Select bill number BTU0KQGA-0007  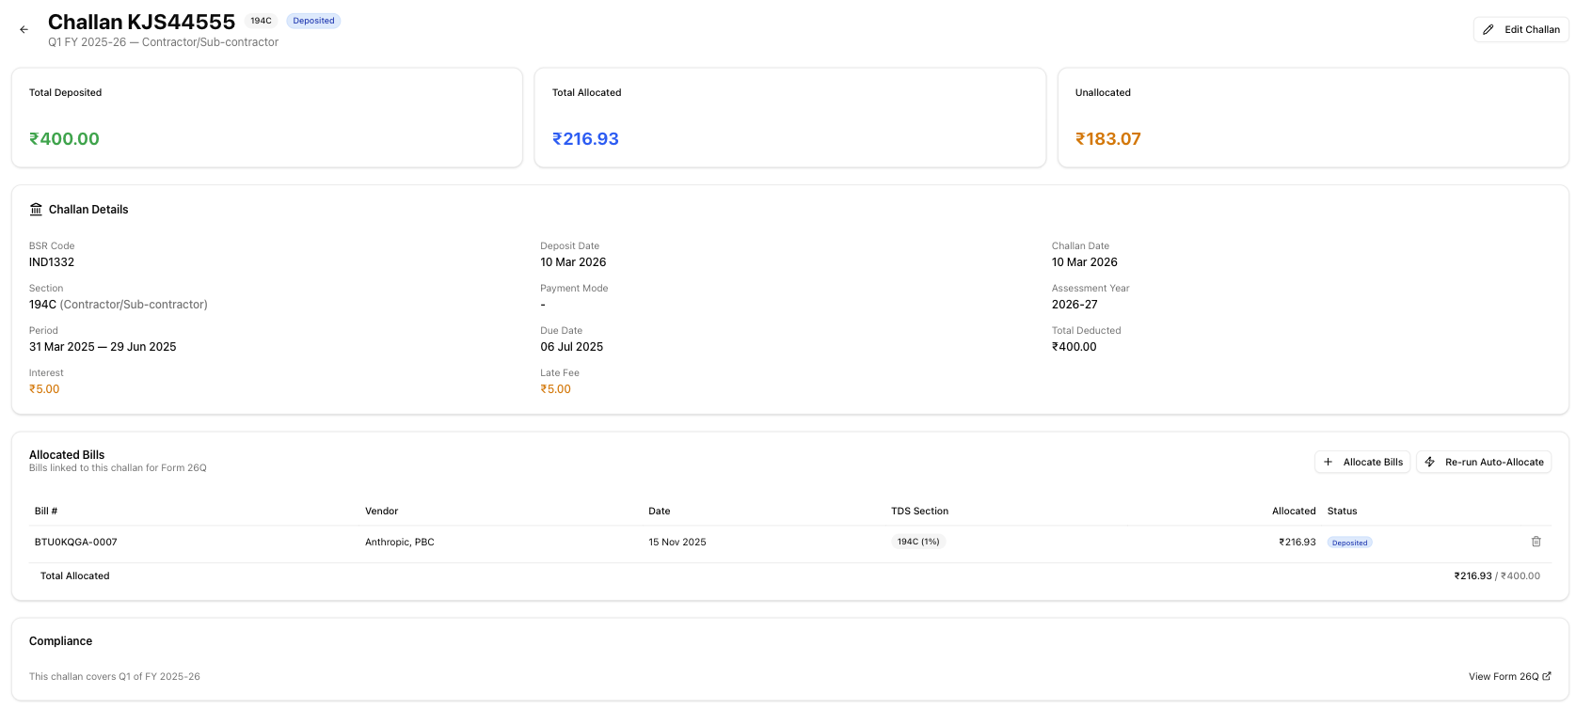point(76,543)
